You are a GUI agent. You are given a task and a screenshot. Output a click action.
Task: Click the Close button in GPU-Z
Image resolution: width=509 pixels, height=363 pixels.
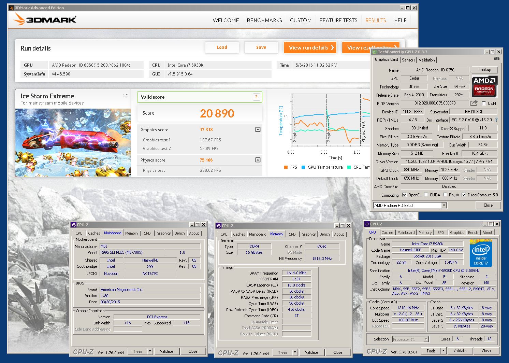(x=488, y=205)
